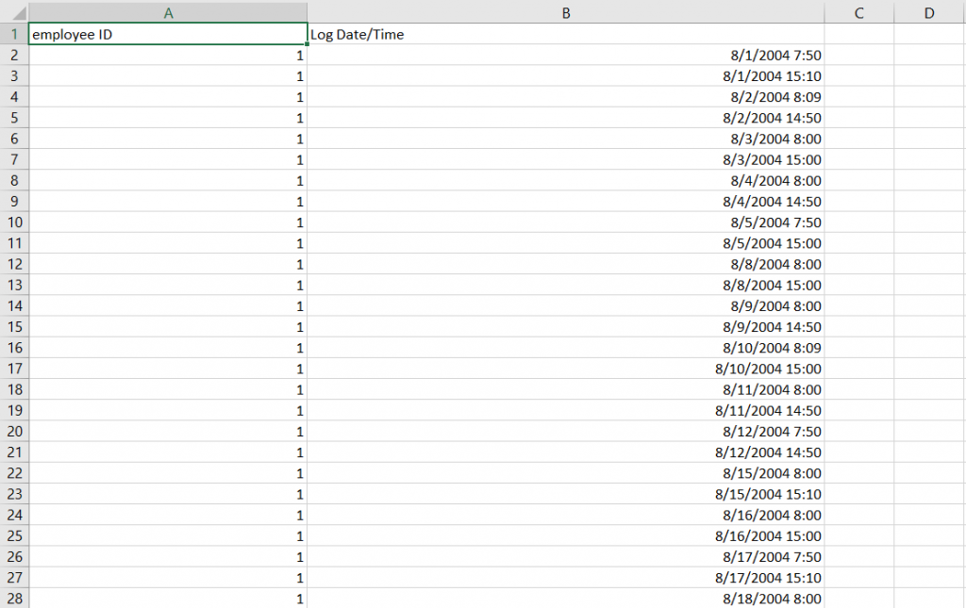Click the 'employee ID' header cell

click(168, 34)
